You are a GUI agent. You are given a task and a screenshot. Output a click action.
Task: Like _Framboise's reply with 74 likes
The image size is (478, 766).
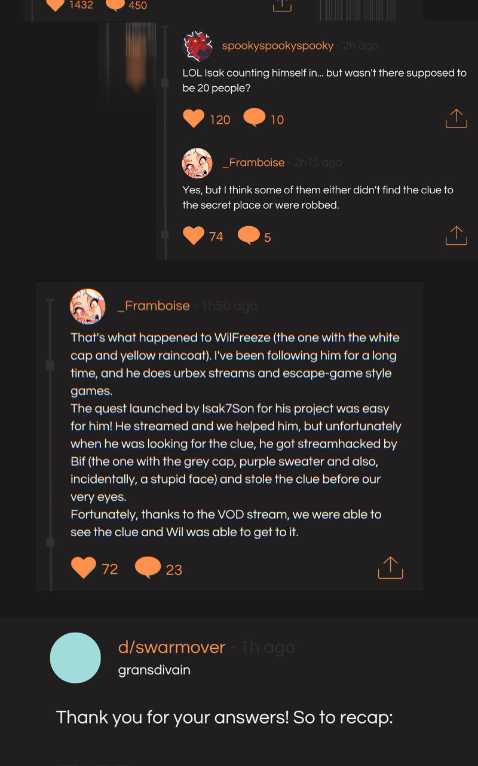point(194,236)
